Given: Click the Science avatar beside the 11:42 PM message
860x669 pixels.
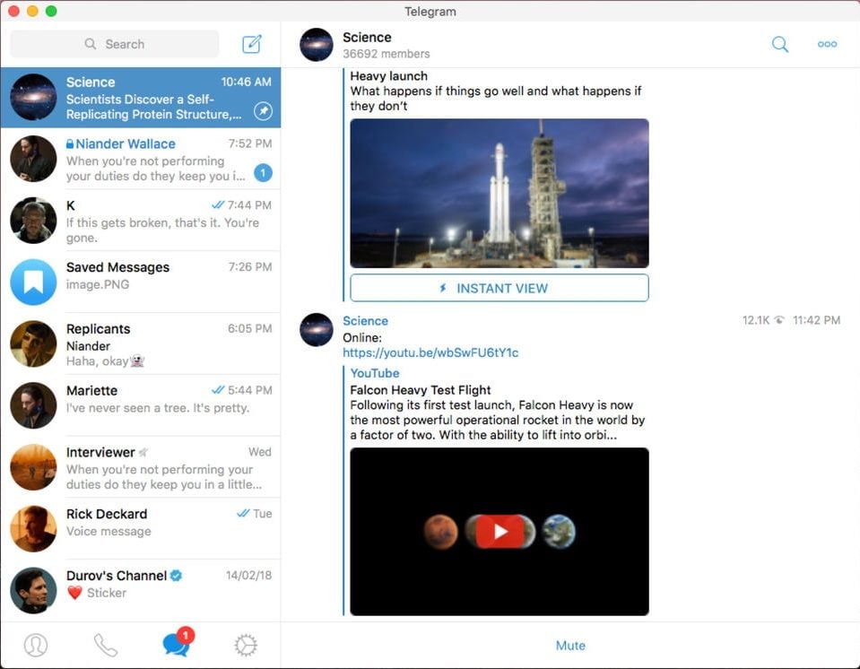Looking at the screenshot, I should tap(317, 329).
